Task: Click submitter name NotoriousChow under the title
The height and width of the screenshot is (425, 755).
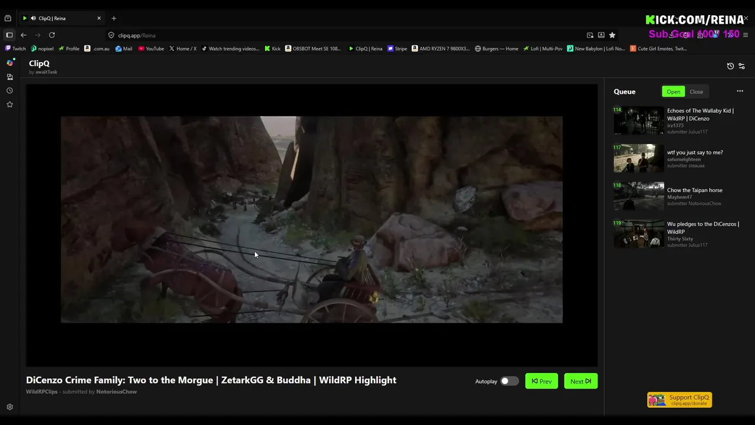Action: tap(116, 391)
